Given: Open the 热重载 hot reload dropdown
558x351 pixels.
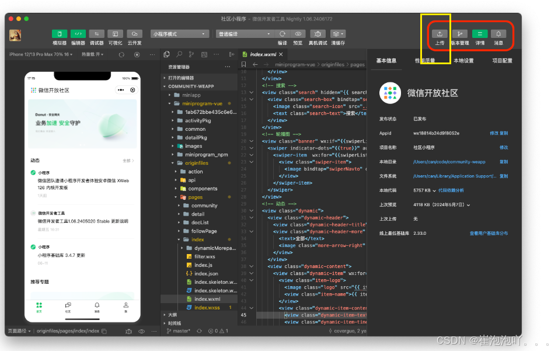Looking at the screenshot, I should (x=92, y=54).
